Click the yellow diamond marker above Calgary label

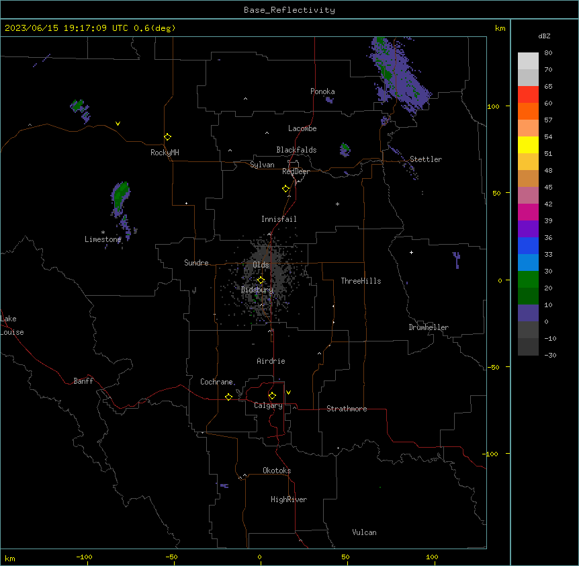click(272, 396)
